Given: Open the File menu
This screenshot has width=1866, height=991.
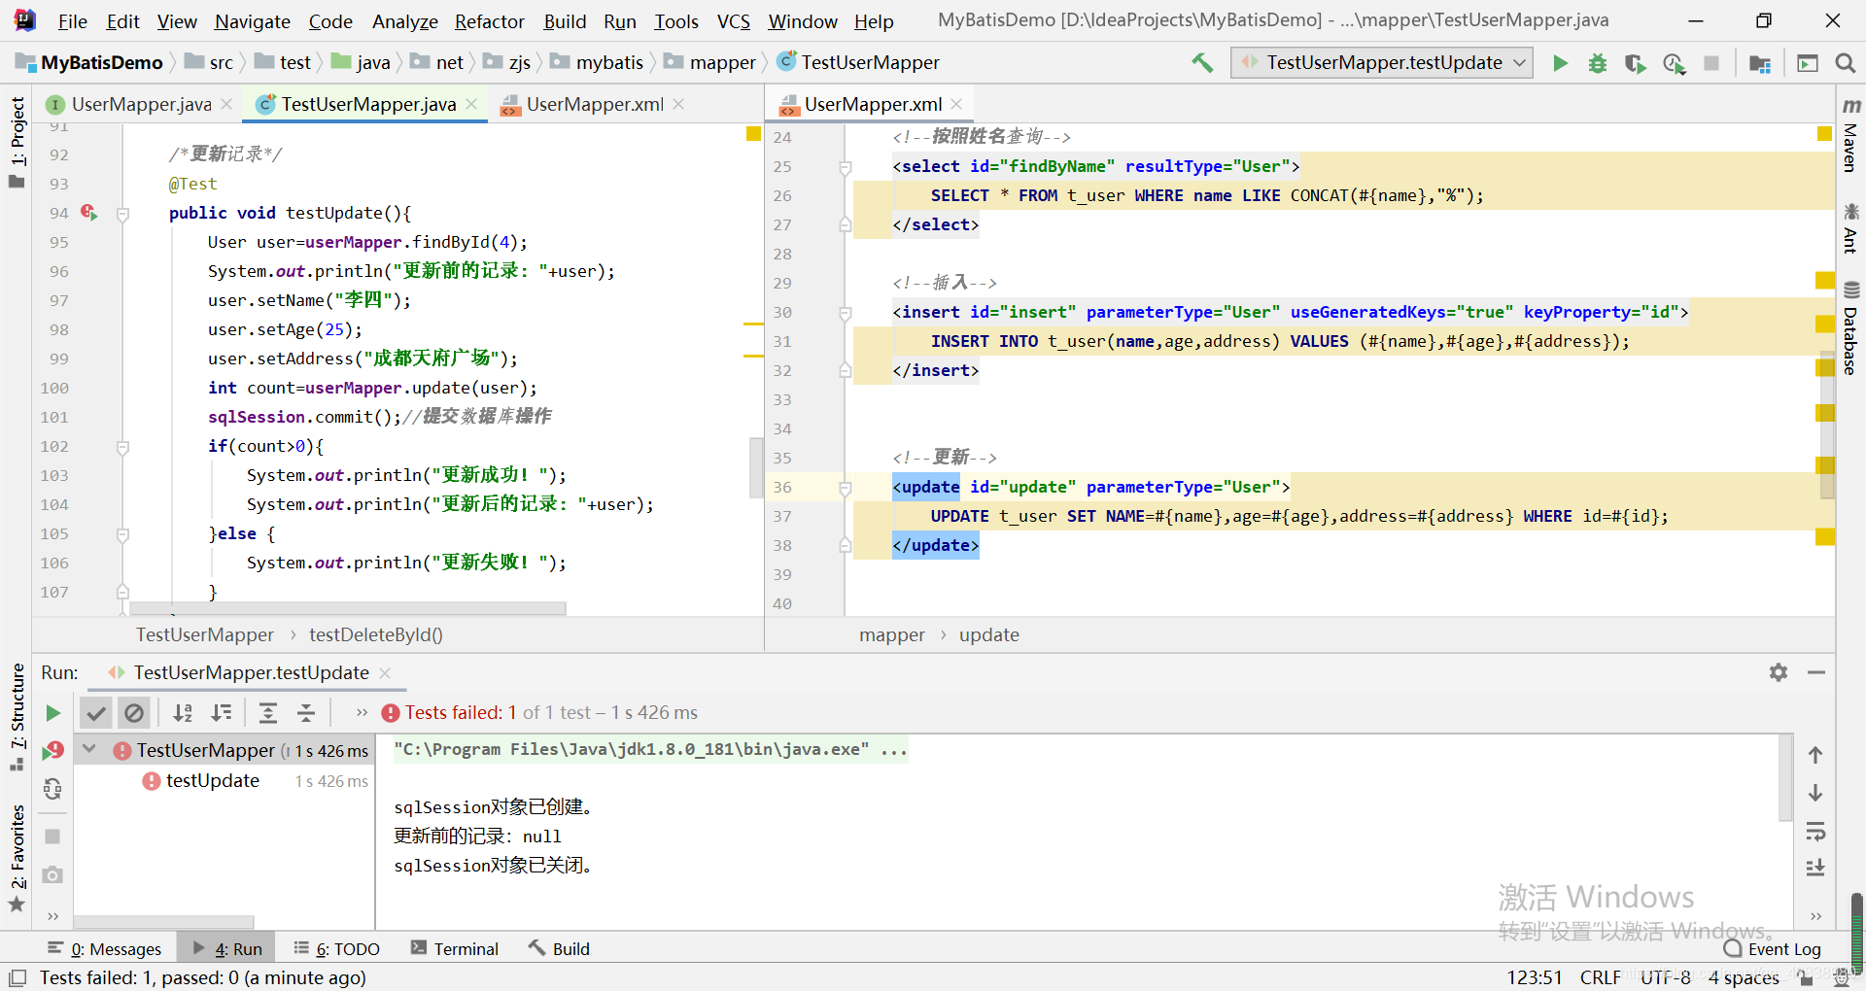Looking at the screenshot, I should [x=73, y=21].
